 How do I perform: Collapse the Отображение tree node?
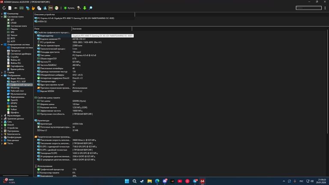click(x=2, y=75)
